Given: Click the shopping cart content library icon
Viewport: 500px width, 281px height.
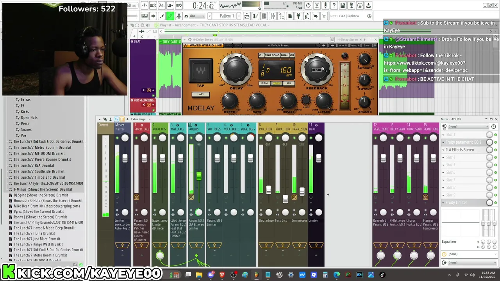Looking at the screenshot, I should (x=324, y=16).
